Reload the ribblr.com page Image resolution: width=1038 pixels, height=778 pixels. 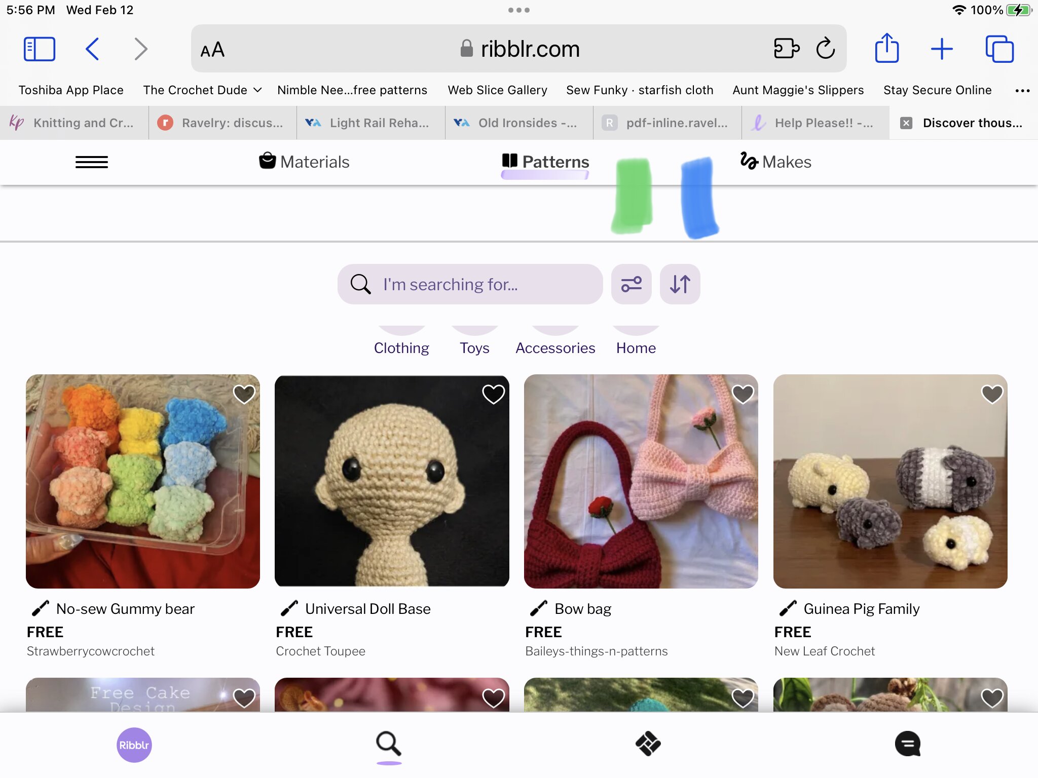click(826, 48)
